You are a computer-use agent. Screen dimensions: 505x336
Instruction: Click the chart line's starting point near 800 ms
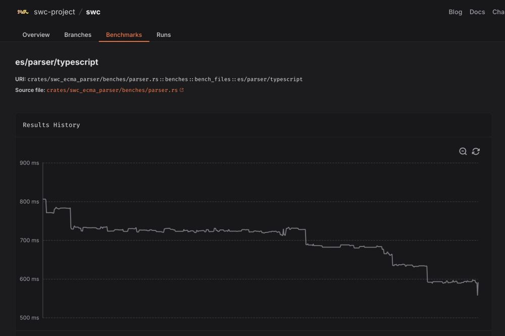click(x=44, y=200)
